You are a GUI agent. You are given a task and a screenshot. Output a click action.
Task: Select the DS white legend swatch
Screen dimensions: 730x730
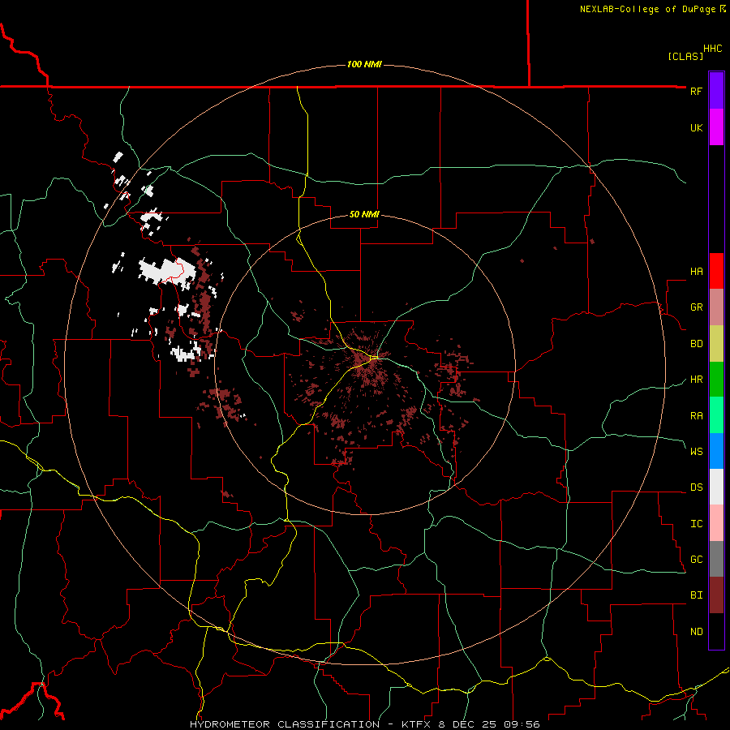click(x=716, y=487)
